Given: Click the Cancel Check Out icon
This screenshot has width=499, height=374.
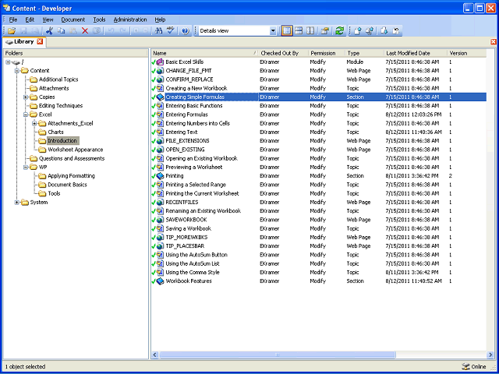Looking at the screenshot, I should 396,31.
